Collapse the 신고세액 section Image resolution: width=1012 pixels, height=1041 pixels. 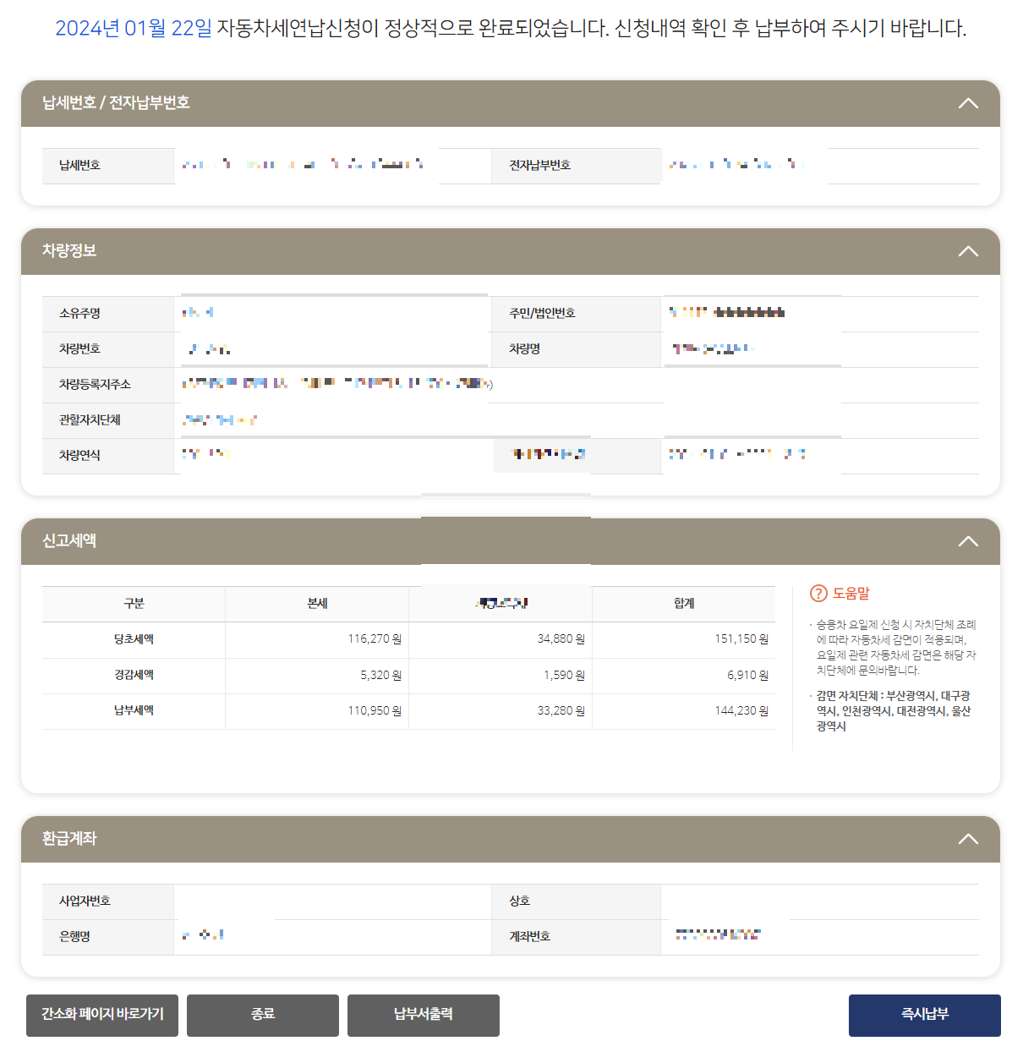click(967, 540)
